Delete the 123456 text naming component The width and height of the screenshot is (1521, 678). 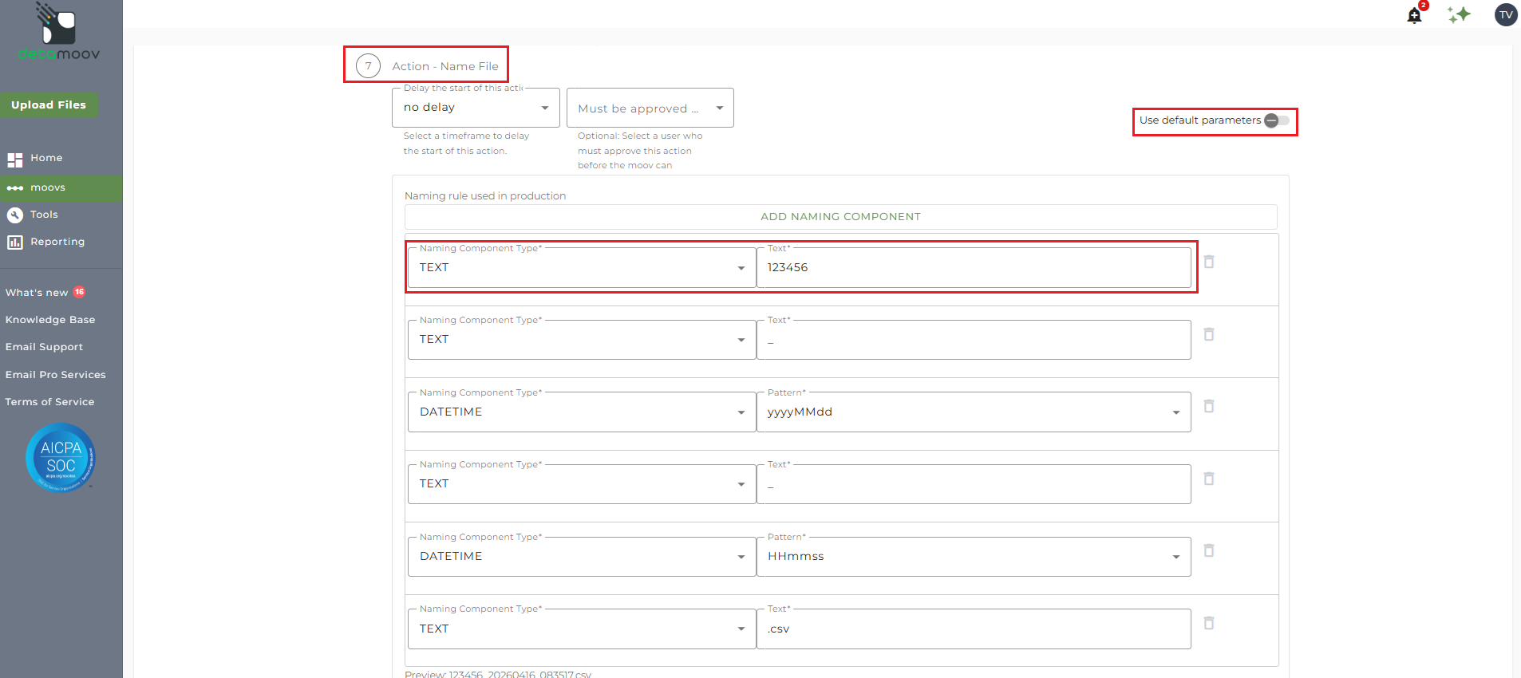coord(1208,262)
